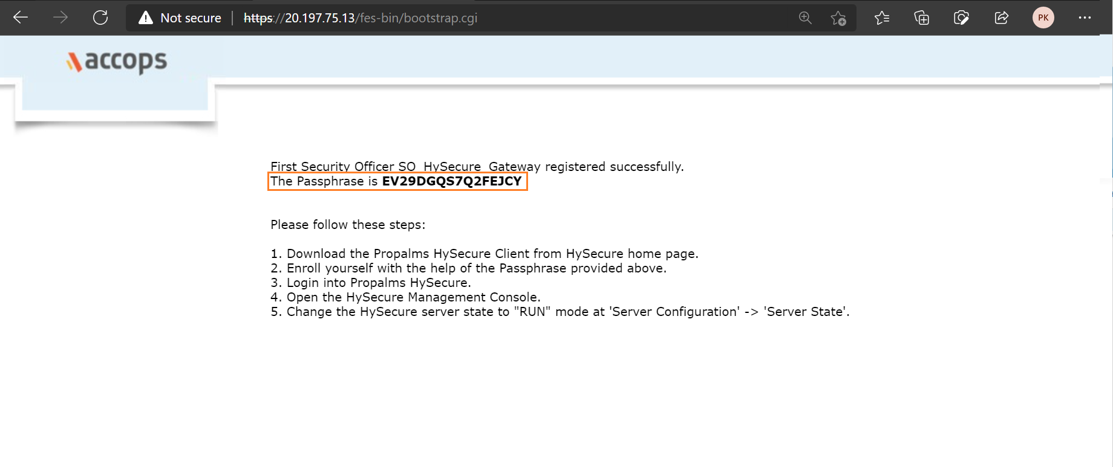Click step 5 Change server state to RUN
This screenshot has width=1113, height=467.
click(560, 312)
